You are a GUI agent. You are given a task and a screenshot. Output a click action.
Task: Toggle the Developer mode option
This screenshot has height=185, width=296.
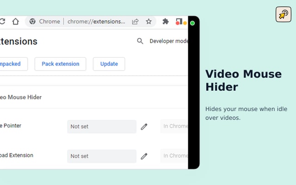pyautogui.click(x=169, y=41)
